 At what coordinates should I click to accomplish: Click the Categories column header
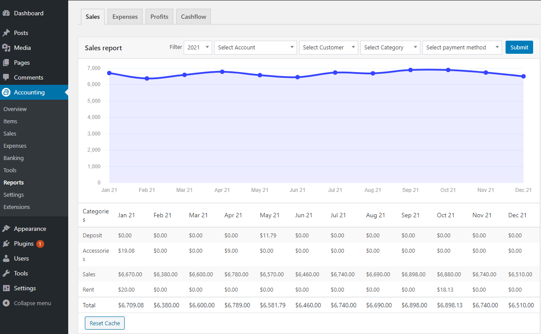(96, 215)
